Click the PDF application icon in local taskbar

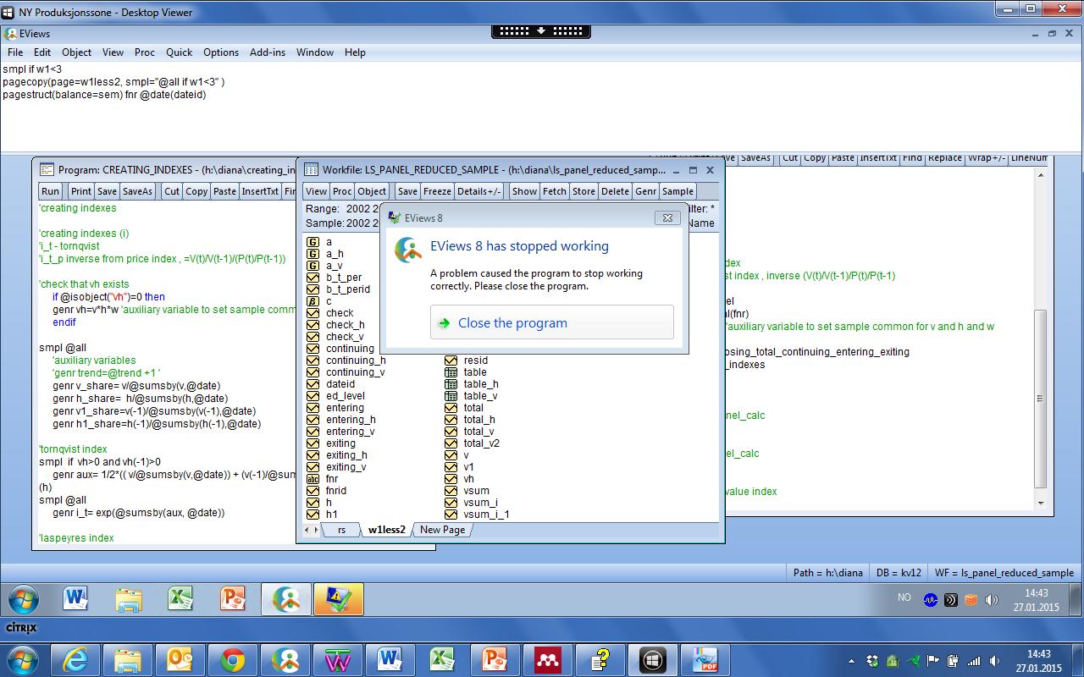[x=705, y=659]
